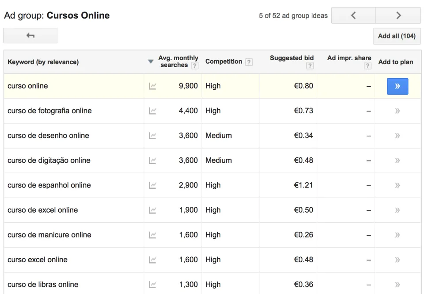Open help icon next to Competition
The height and width of the screenshot is (294, 424).
(249, 62)
